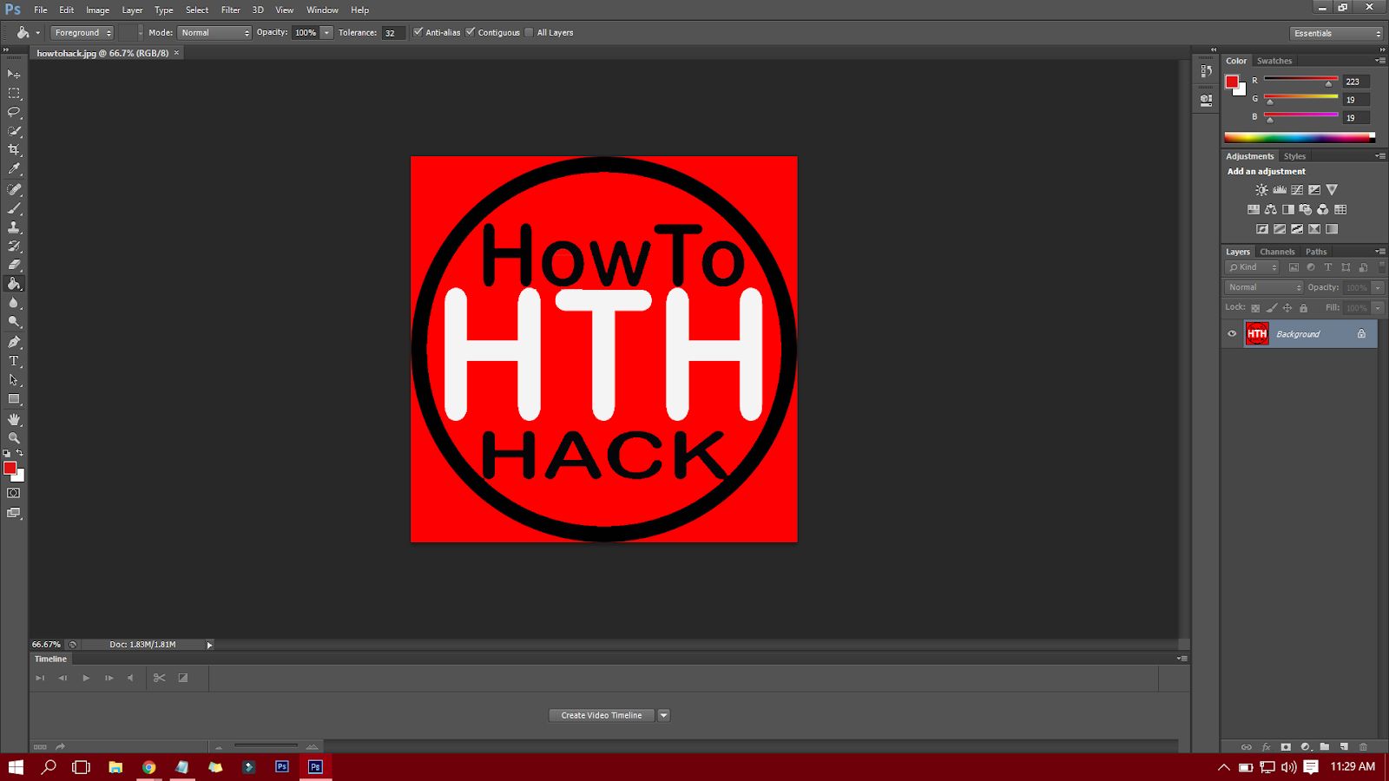Open the Opacity slider arrow in options bar
The image size is (1389, 781).
coord(326,33)
